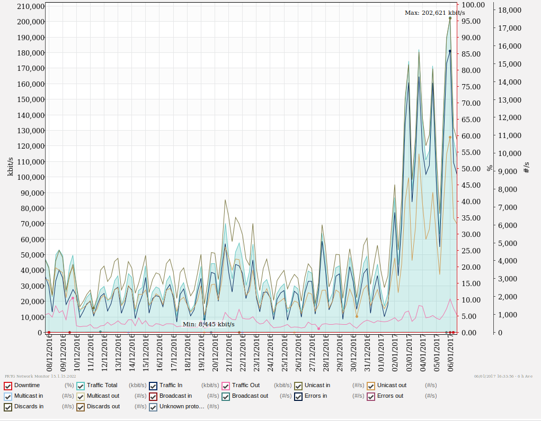541x421 pixels.
Task: Disable Discards out series
Action: (x=81, y=407)
